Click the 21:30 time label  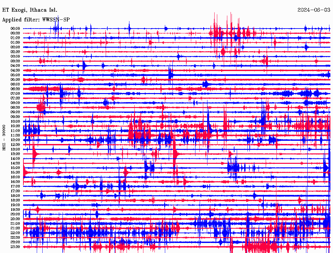coord(15,228)
